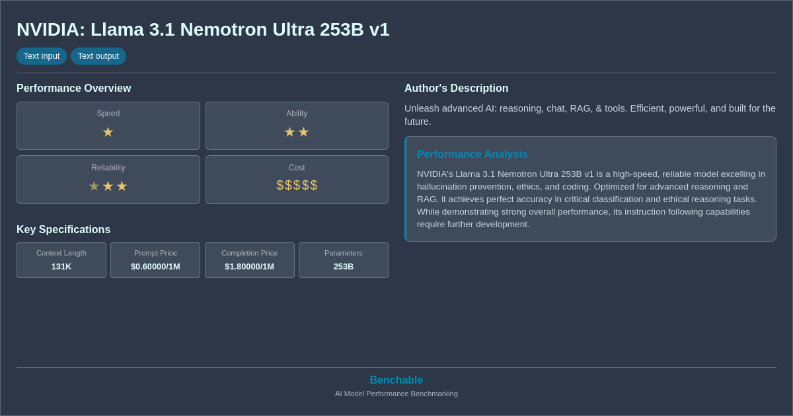Click the second Reliability star to change rating

(x=108, y=186)
